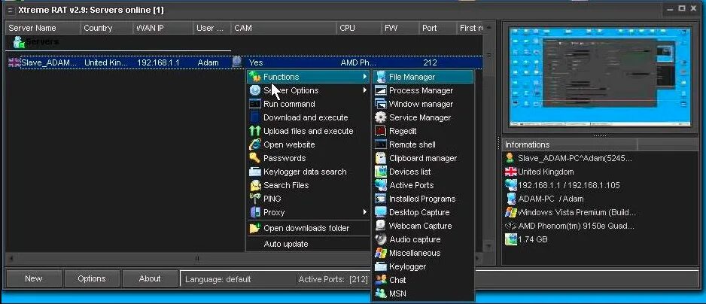Viewport: 706px width, 304px height.
Task: Click the New button
Action: (x=34, y=278)
